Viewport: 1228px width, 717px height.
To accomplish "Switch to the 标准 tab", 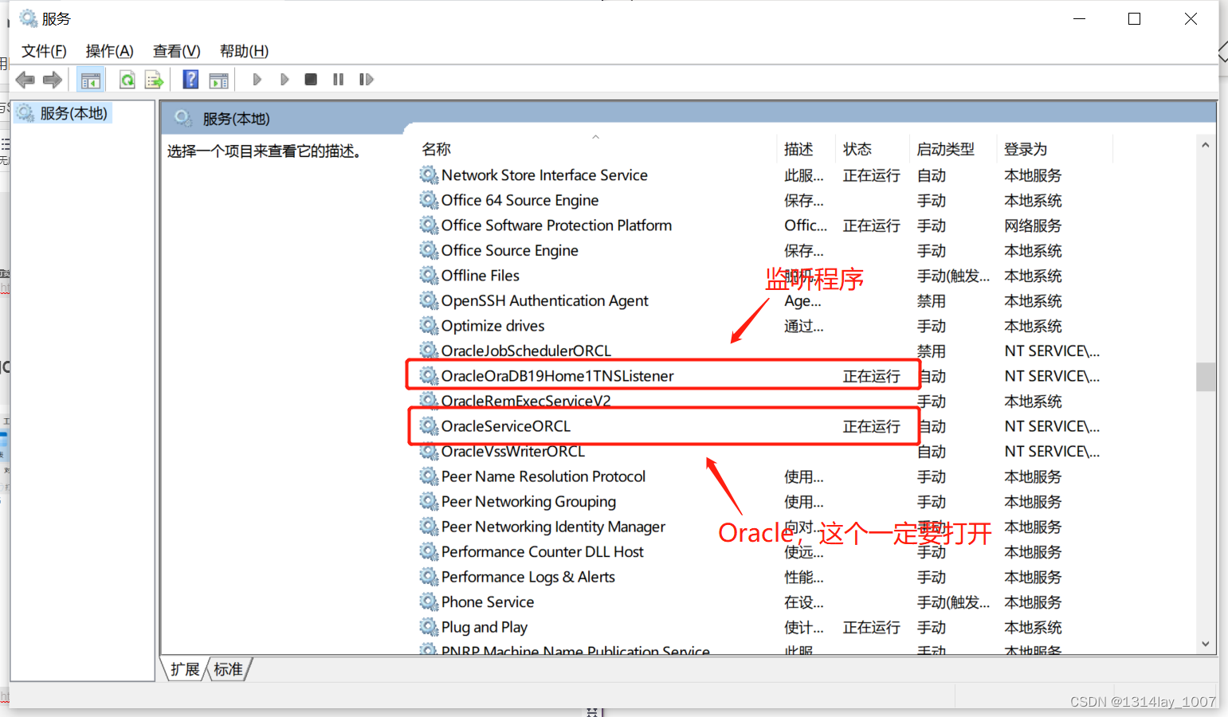I will click(229, 669).
